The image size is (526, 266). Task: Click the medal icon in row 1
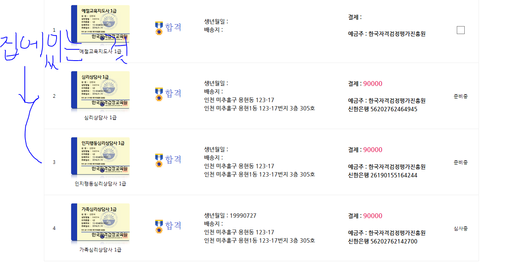(x=159, y=28)
